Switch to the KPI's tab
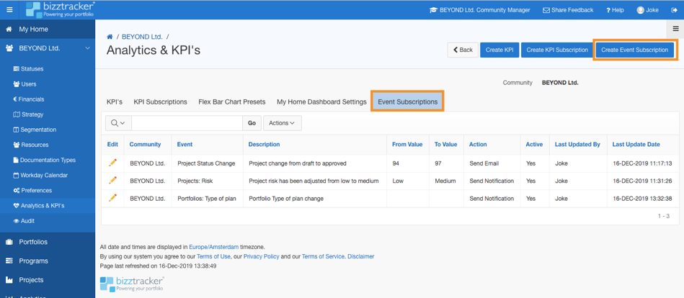 (x=115, y=102)
